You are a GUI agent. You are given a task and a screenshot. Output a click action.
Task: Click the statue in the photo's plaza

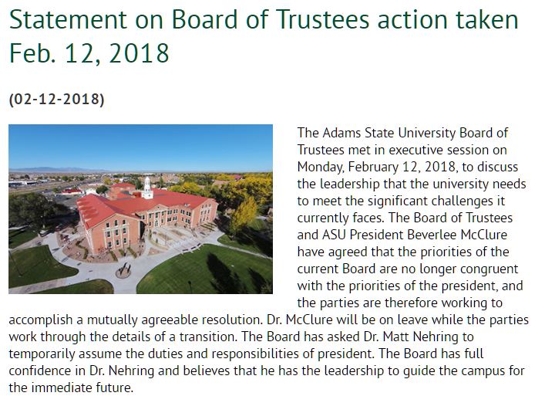pyautogui.click(x=123, y=270)
